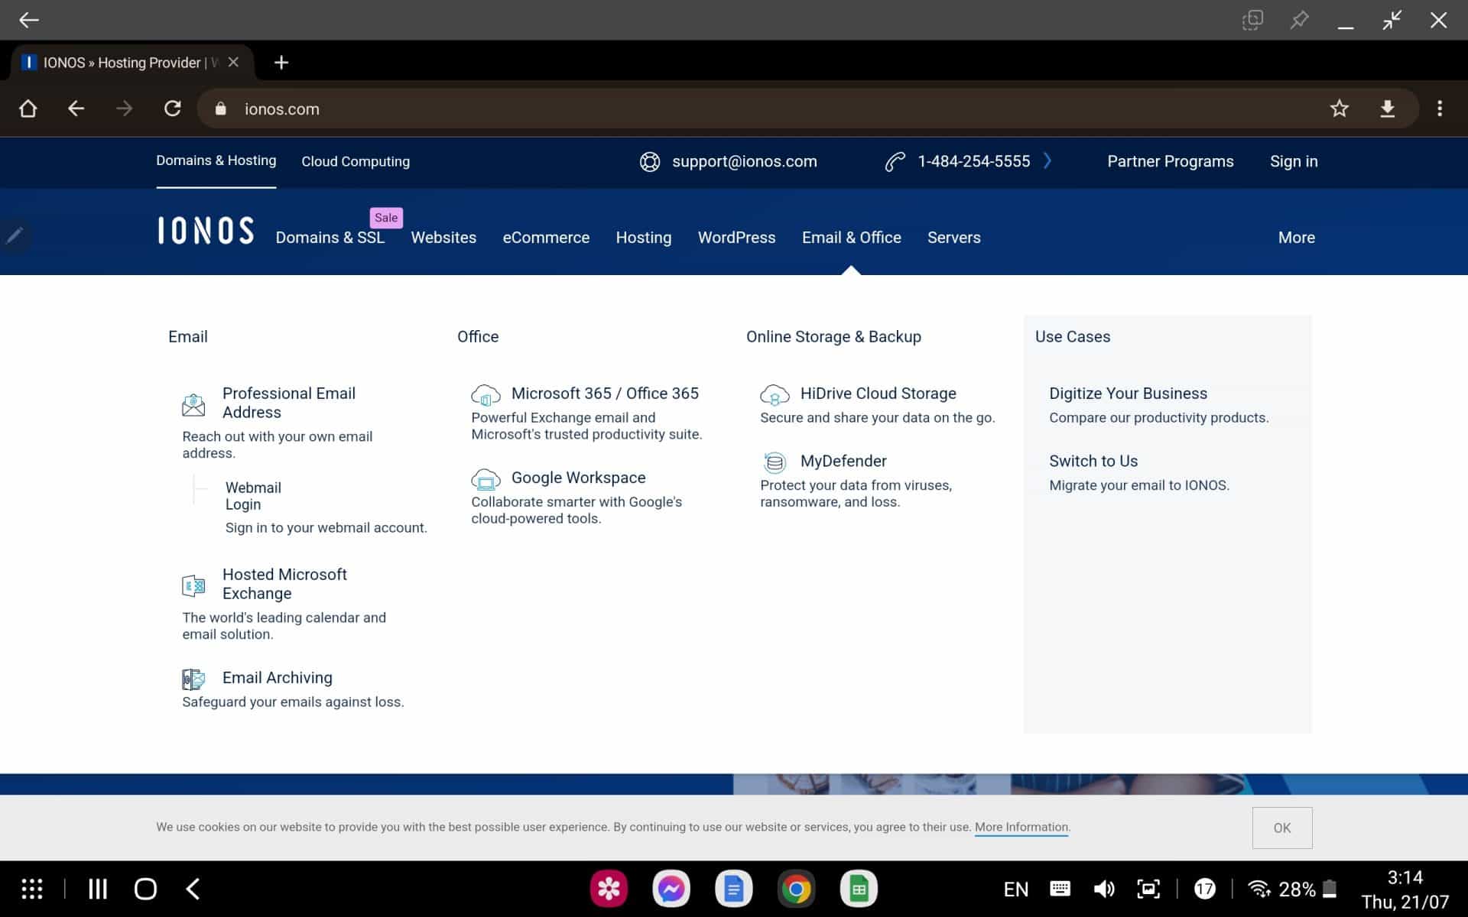This screenshot has height=917, width=1468.
Task: Select the Email Archiving icon
Action: pyautogui.click(x=193, y=679)
